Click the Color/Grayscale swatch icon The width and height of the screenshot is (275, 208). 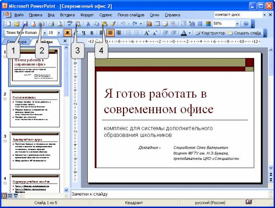(208, 24)
